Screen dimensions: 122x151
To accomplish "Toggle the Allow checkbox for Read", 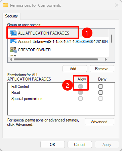I will point(80,92).
